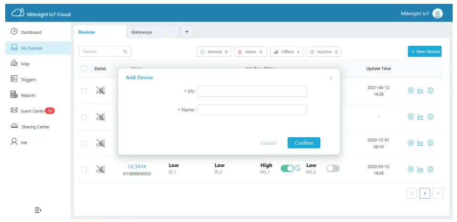Click the New Devices button
The height and width of the screenshot is (222, 457).
coord(425,51)
